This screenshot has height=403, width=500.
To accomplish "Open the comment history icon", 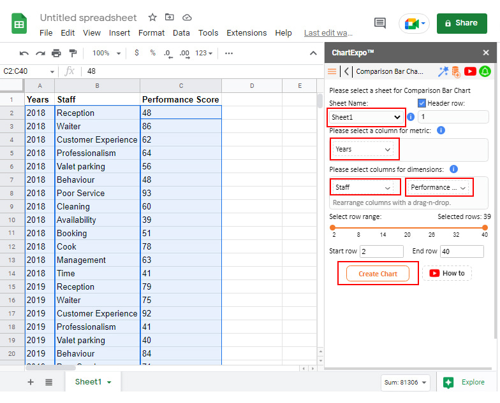I will pos(380,23).
